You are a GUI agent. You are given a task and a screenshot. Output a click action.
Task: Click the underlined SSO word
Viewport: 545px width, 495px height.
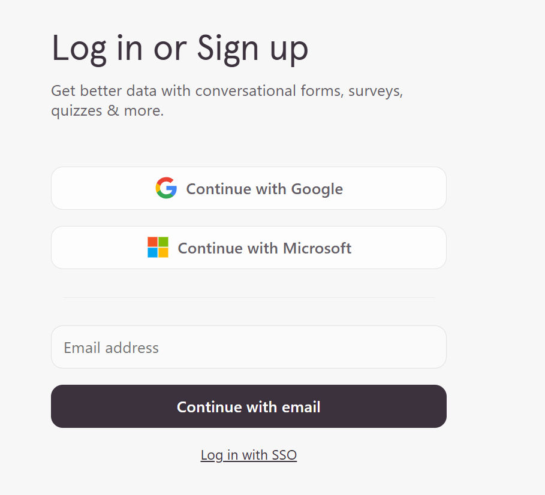pyautogui.click(x=284, y=455)
